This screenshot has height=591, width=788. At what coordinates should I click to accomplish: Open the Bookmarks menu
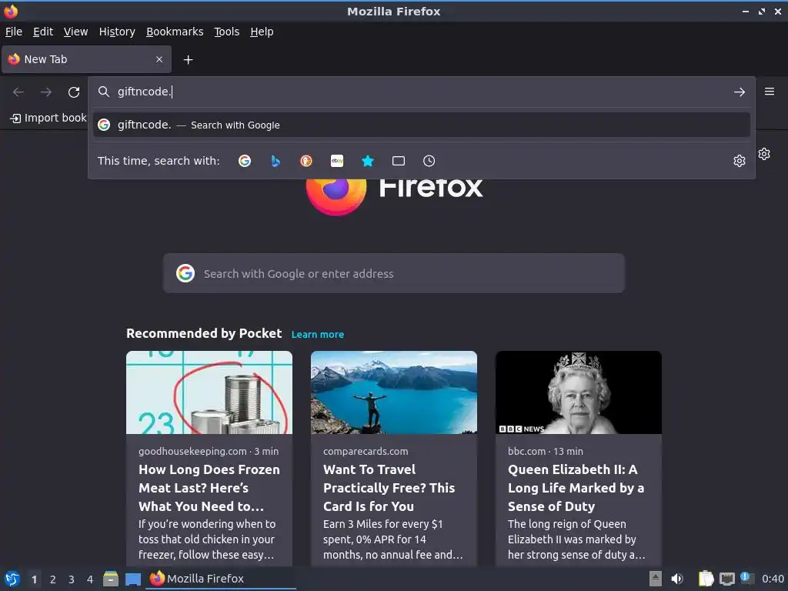(x=175, y=32)
